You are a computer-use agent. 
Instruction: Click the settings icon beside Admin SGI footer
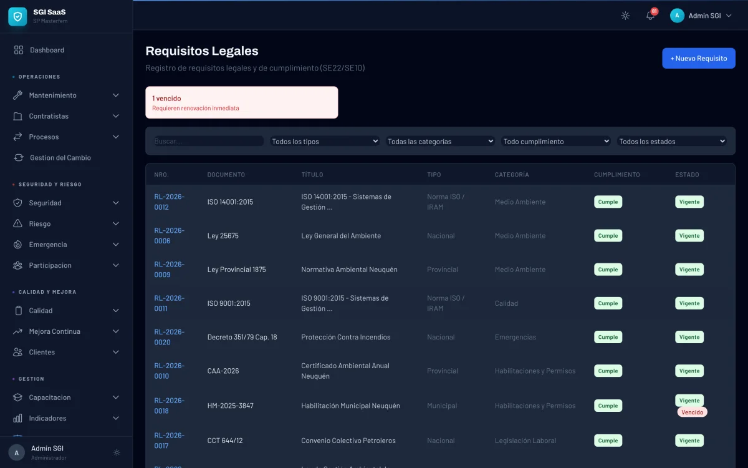[117, 452]
